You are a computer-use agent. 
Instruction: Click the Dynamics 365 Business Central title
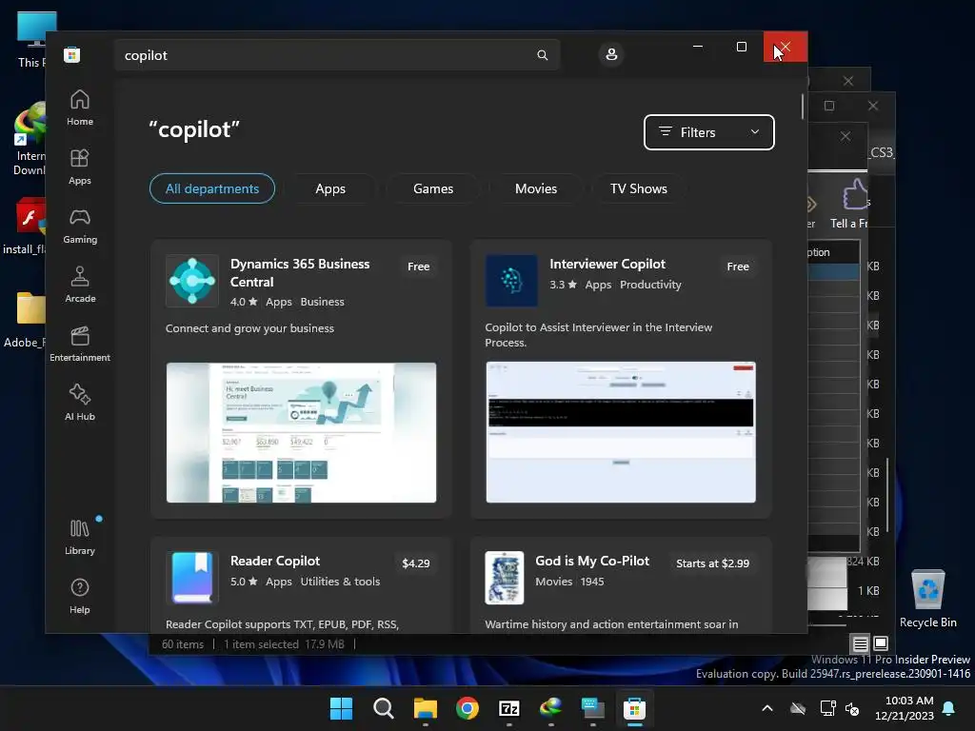click(x=300, y=272)
